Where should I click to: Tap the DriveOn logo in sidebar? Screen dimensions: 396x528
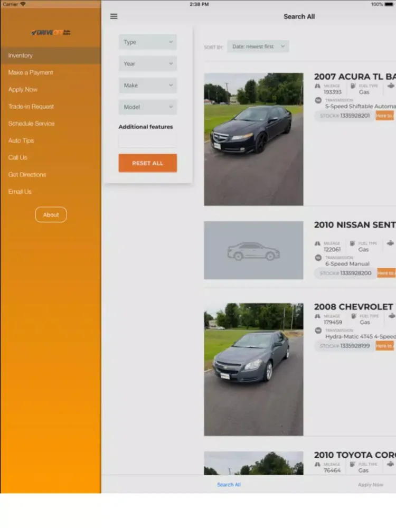(51, 32)
